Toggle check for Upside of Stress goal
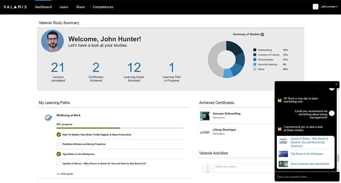Viewport: 341px width, 183px height. 59,164
